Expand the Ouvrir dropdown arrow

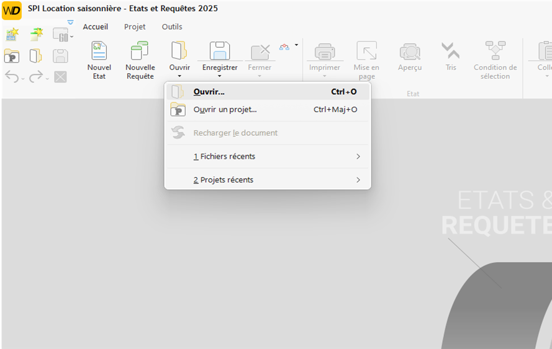(179, 77)
